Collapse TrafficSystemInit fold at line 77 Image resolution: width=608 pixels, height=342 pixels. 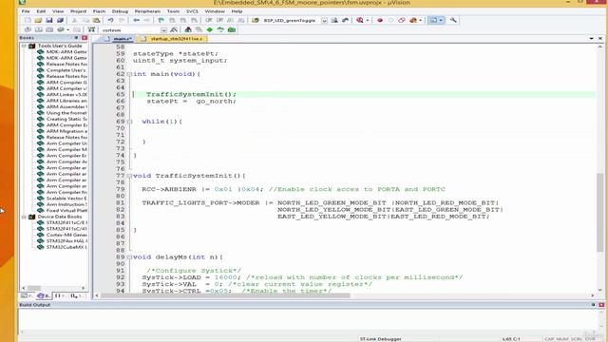[x=129, y=176]
